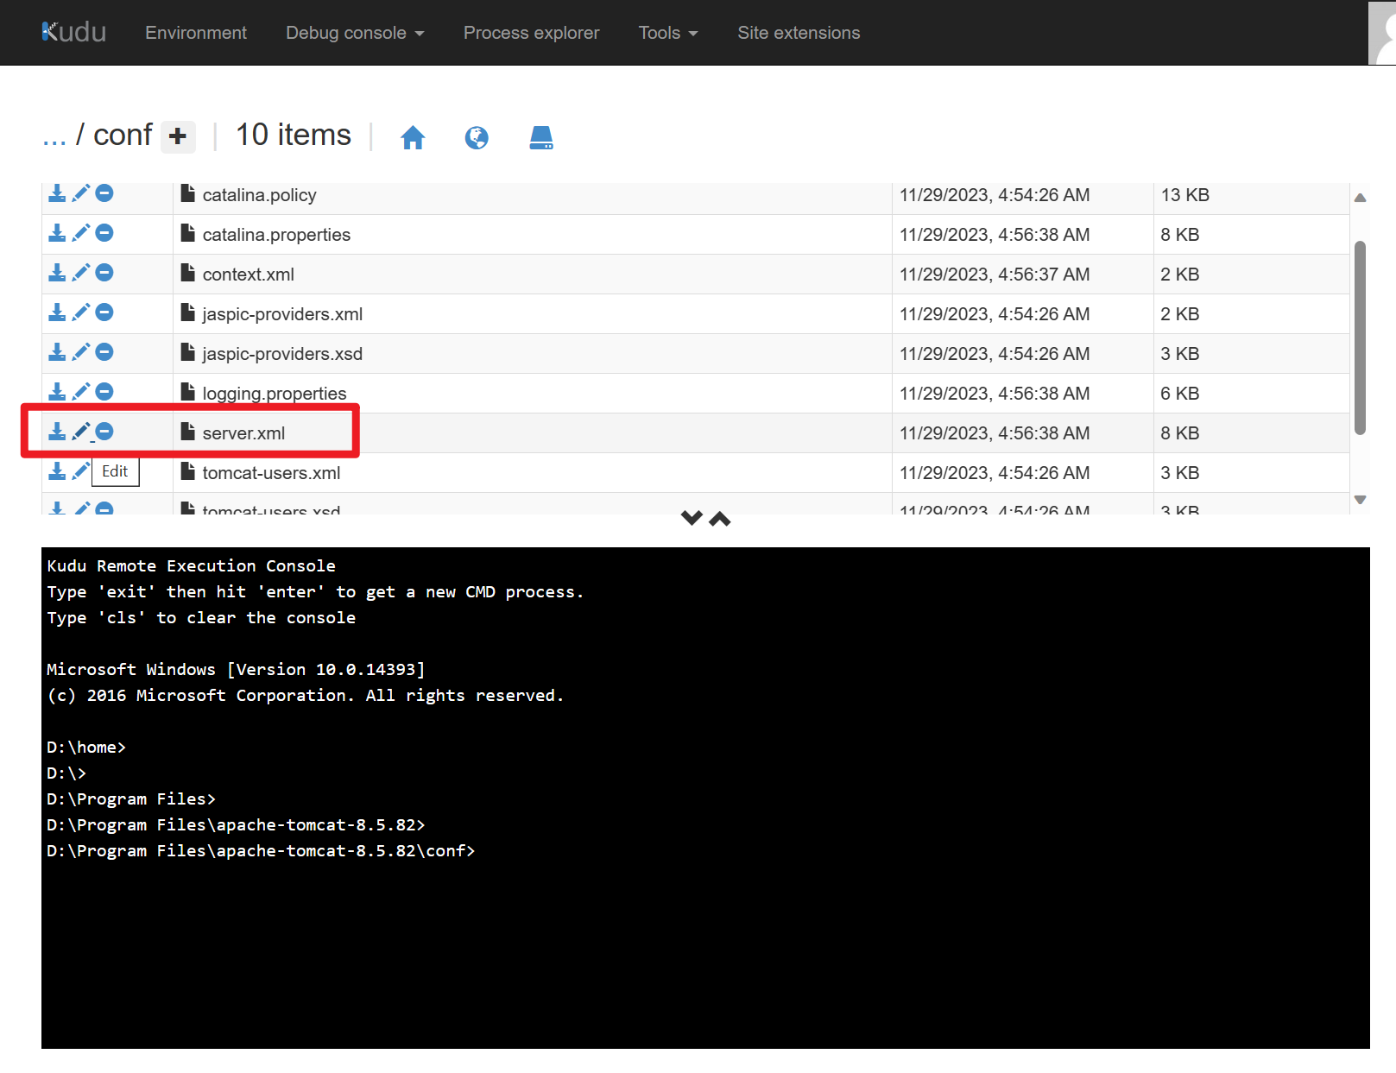Collapse the file panel with down chevron
The image size is (1396, 1073).
click(x=692, y=518)
